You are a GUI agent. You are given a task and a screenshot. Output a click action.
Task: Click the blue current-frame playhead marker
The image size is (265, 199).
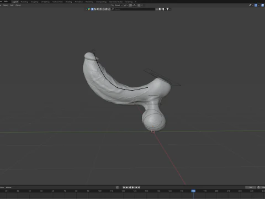tap(193, 191)
